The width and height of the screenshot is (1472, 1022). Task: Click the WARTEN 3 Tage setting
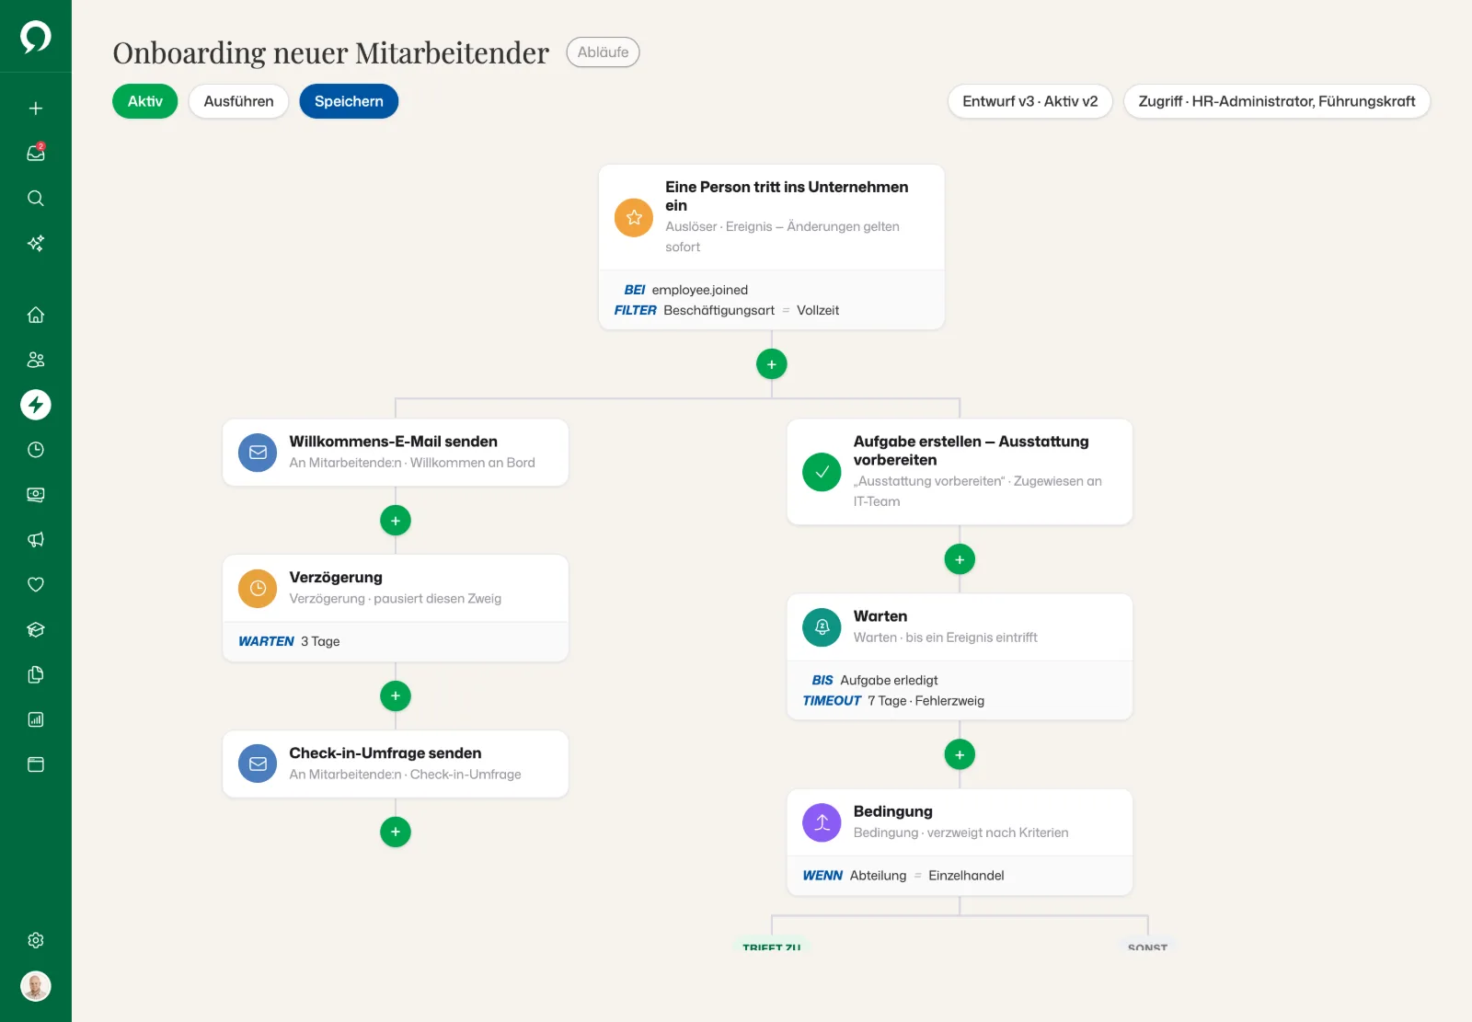(x=289, y=641)
